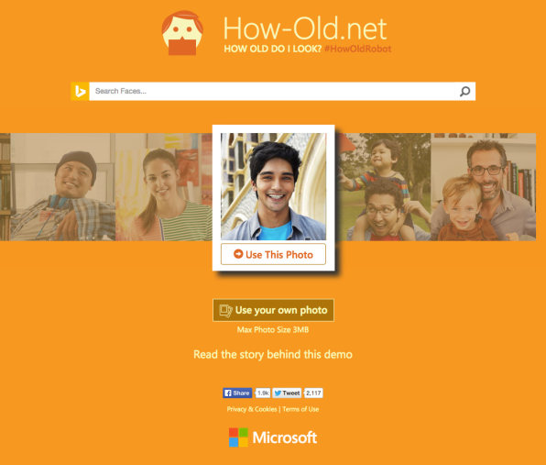Select the woman in striped shirt photo
Viewport: 546px width, 465px height.
[164, 187]
